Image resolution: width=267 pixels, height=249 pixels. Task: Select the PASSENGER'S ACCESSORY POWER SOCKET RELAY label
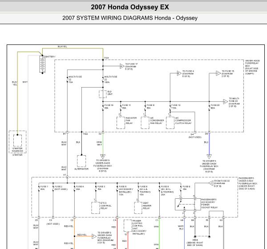pyautogui.click(x=210, y=203)
